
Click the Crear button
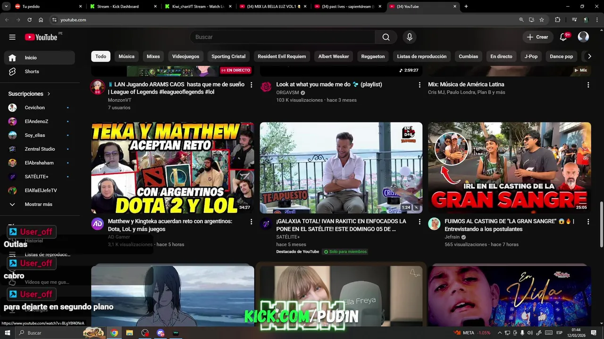537,37
